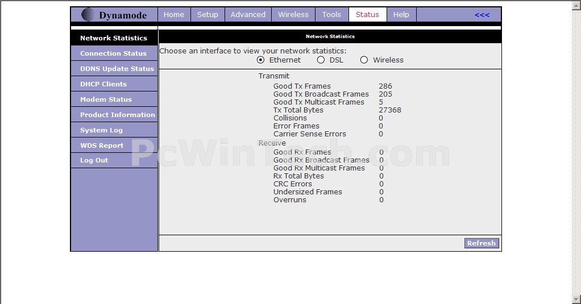Select the Status tab
Image resolution: width=581 pixels, height=304 pixels.
pyautogui.click(x=368, y=14)
